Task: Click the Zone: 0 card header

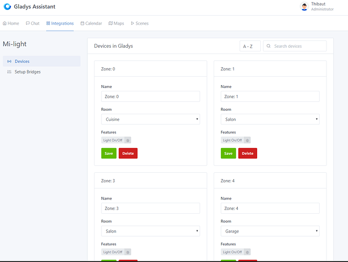Action: (x=151, y=69)
